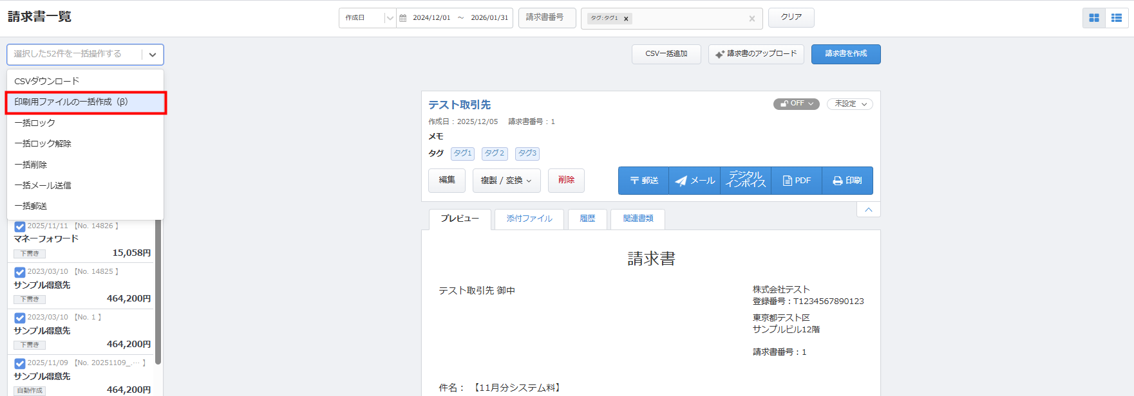Clear all tag filters with X icon
The image size is (1134, 396).
pyautogui.click(x=751, y=19)
